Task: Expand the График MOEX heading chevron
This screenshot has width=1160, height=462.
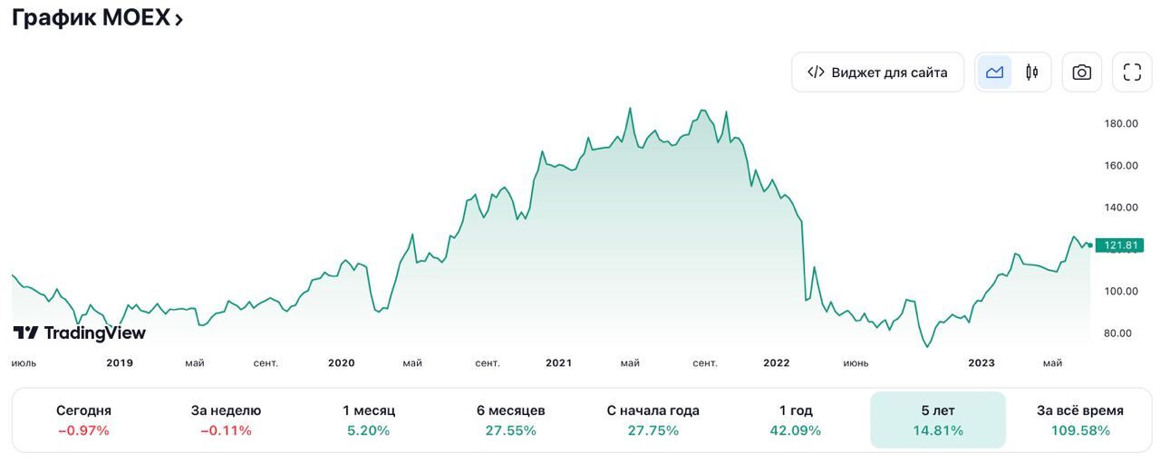Action: click(179, 19)
